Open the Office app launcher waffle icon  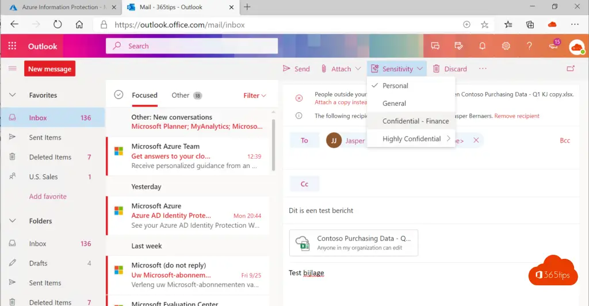12,46
